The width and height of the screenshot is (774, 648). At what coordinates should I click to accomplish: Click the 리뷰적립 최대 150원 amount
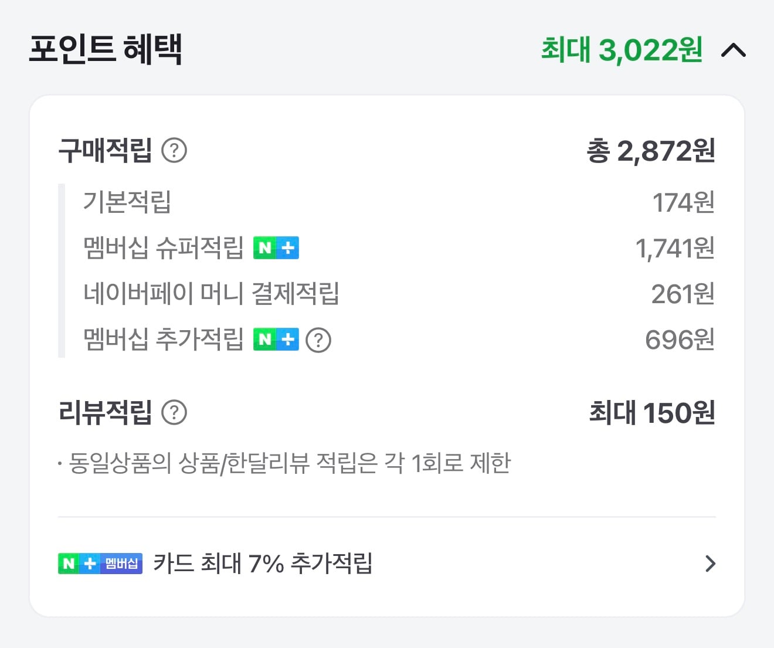pyautogui.click(x=651, y=413)
